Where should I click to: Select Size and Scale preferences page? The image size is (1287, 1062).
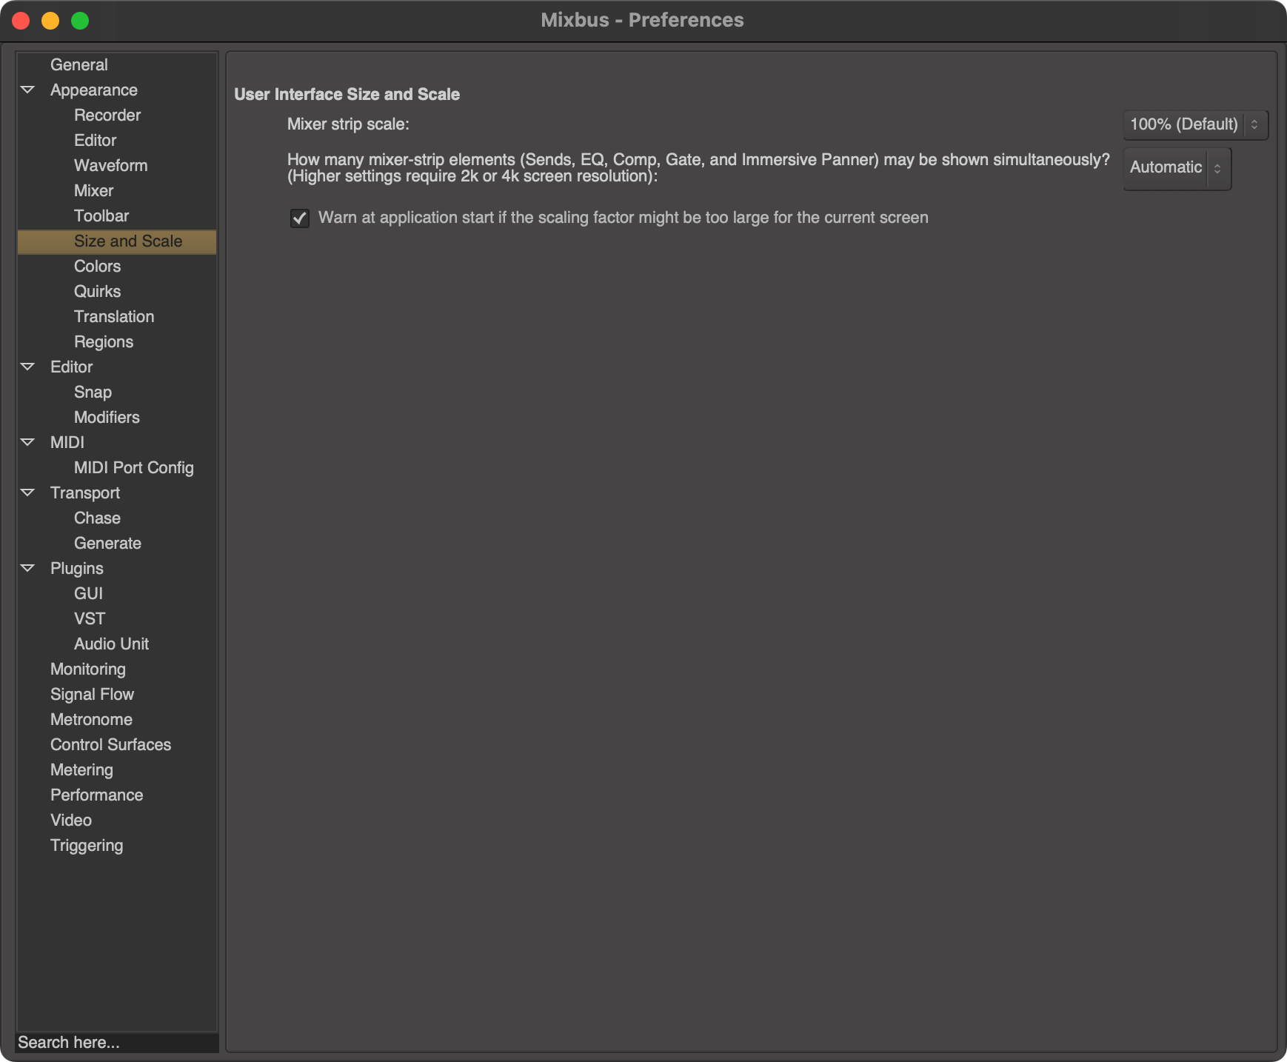tap(127, 241)
